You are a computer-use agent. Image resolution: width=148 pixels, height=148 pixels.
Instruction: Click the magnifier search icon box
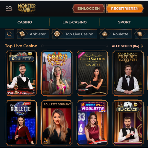point(9,34)
